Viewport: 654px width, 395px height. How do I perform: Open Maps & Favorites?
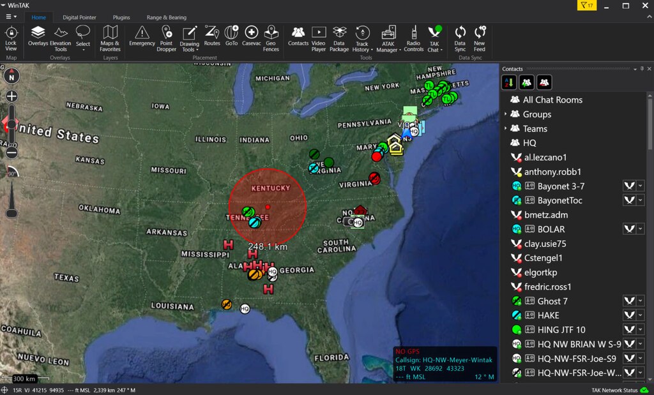click(110, 38)
